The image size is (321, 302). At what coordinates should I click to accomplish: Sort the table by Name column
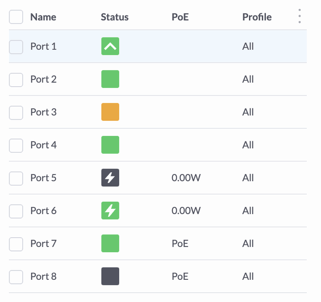(x=43, y=17)
